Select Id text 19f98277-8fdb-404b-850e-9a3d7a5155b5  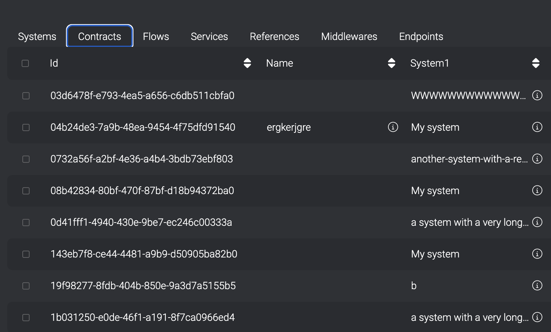[143, 286]
